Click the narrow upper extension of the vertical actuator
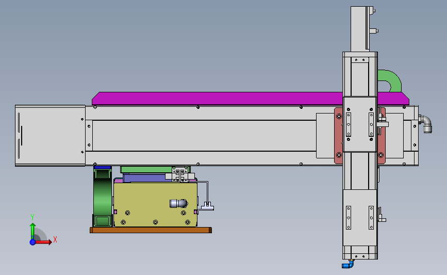The width and height of the screenshot is (447, 275). pos(360,29)
